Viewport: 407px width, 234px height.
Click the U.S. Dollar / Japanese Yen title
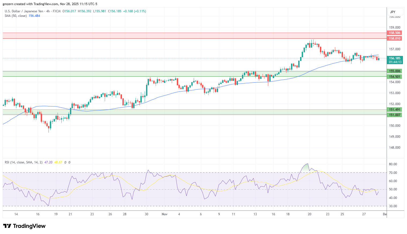click(x=24, y=11)
